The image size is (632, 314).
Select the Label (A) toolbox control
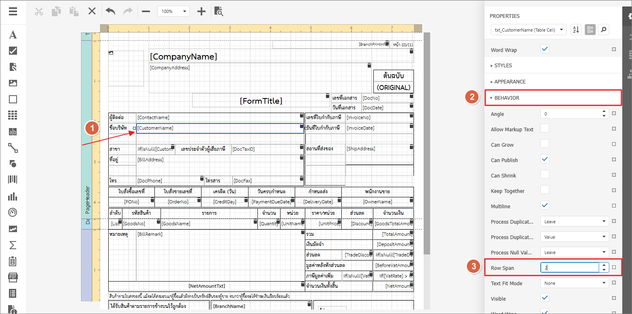click(13, 34)
